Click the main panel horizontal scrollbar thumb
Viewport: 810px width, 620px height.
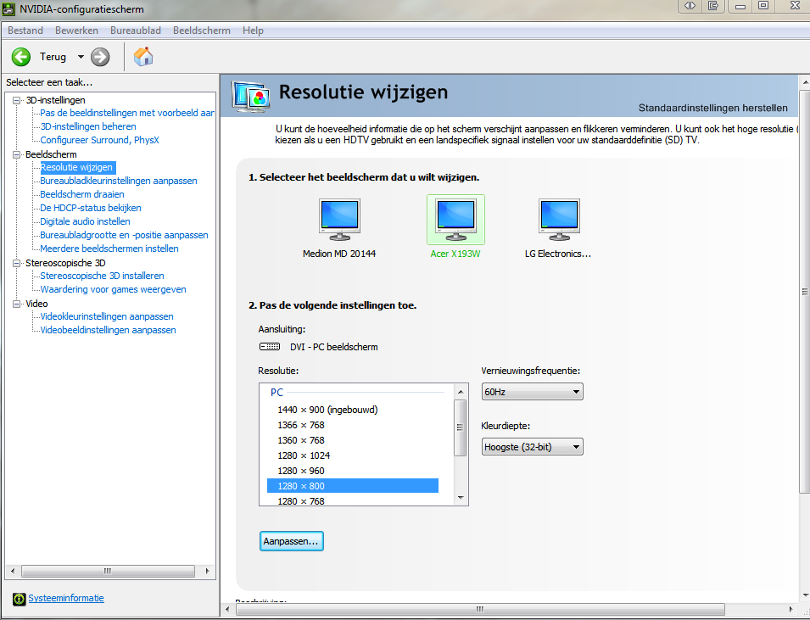point(480,609)
